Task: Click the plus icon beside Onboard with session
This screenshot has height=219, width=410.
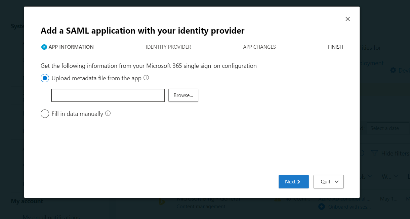Action: (x=322, y=207)
